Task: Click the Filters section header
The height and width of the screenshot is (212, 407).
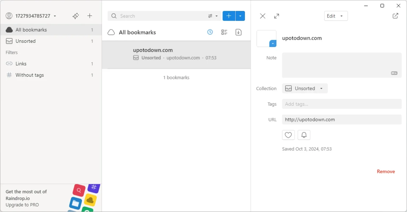Action: pyautogui.click(x=12, y=52)
